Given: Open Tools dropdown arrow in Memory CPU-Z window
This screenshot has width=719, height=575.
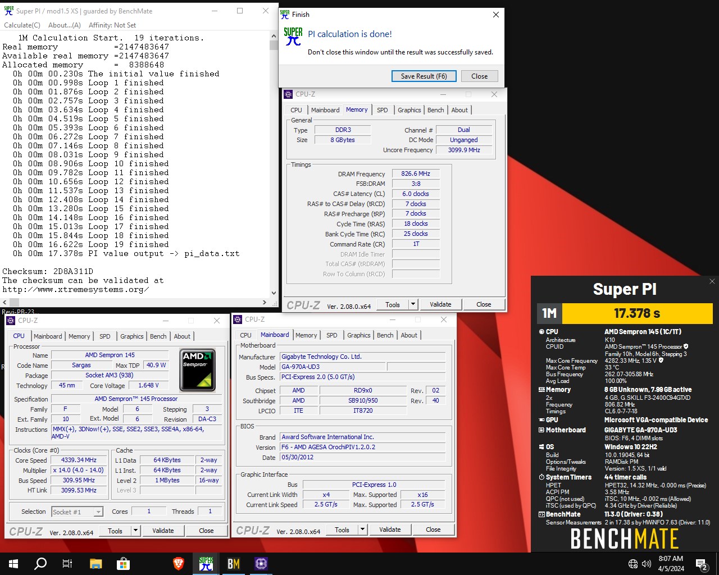Looking at the screenshot, I should tap(413, 304).
